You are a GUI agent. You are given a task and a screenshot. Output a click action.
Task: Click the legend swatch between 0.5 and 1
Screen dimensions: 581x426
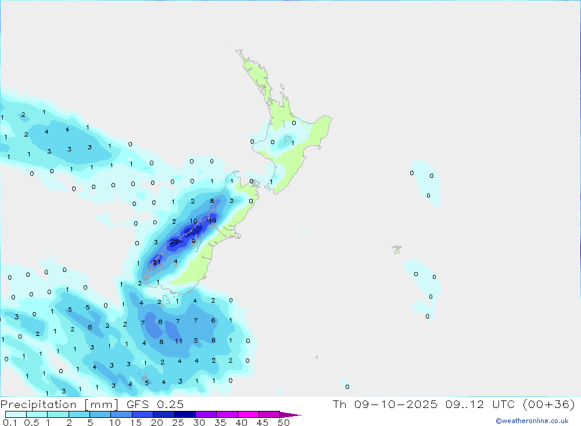[37, 414]
